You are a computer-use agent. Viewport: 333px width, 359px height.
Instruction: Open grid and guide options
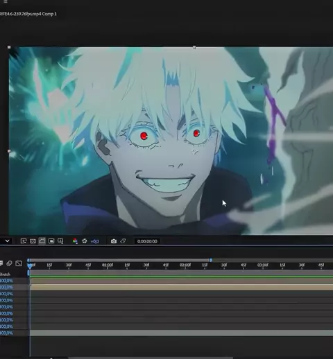(x=60, y=241)
